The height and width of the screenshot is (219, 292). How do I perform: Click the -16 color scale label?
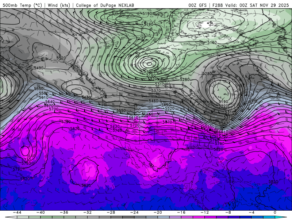click(x=181, y=212)
